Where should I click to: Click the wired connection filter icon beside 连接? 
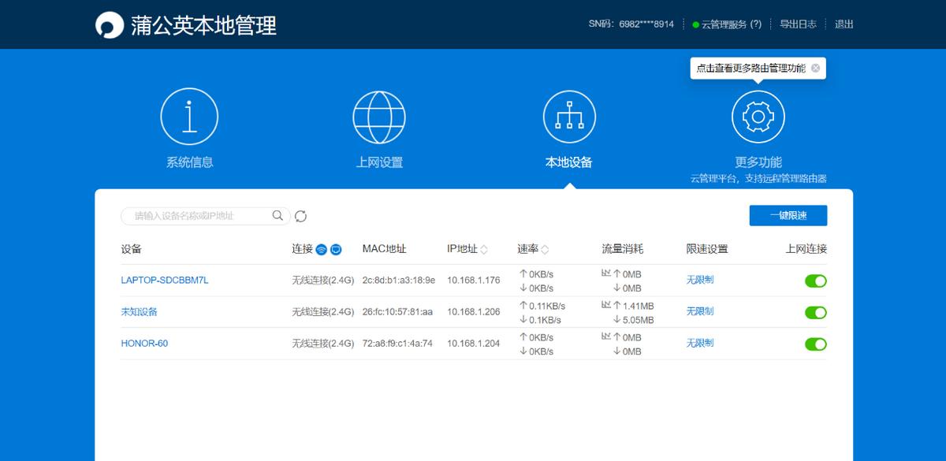click(335, 248)
